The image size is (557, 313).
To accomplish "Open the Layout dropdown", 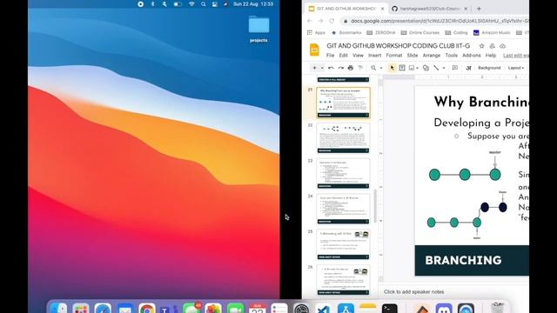I will coord(516,68).
